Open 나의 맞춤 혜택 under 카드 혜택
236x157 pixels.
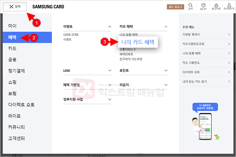[129, 35]
